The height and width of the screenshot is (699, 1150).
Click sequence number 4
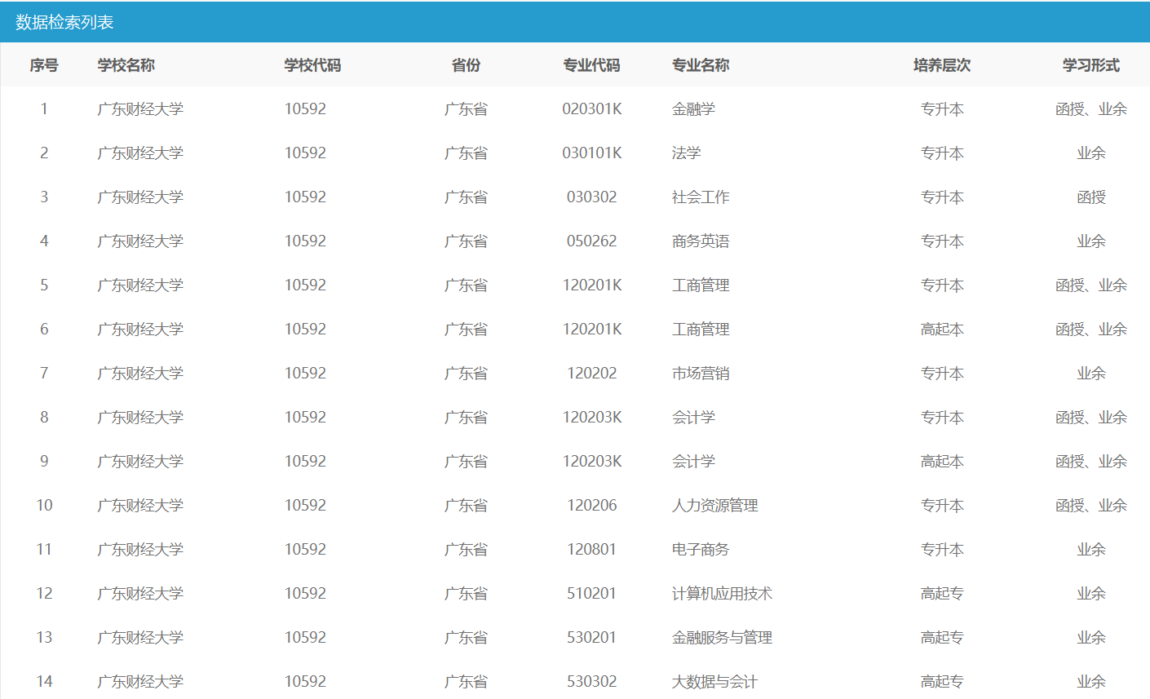coord(44,241)
